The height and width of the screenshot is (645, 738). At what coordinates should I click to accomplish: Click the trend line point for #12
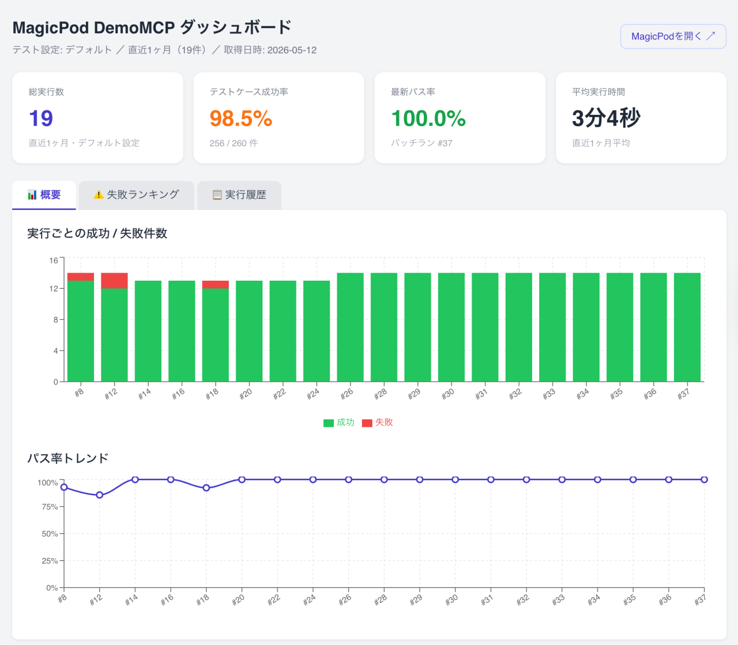point(100,495)
